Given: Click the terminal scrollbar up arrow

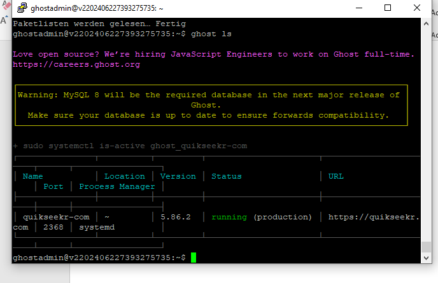Looking at the screenshot, I should coord(426,24).
